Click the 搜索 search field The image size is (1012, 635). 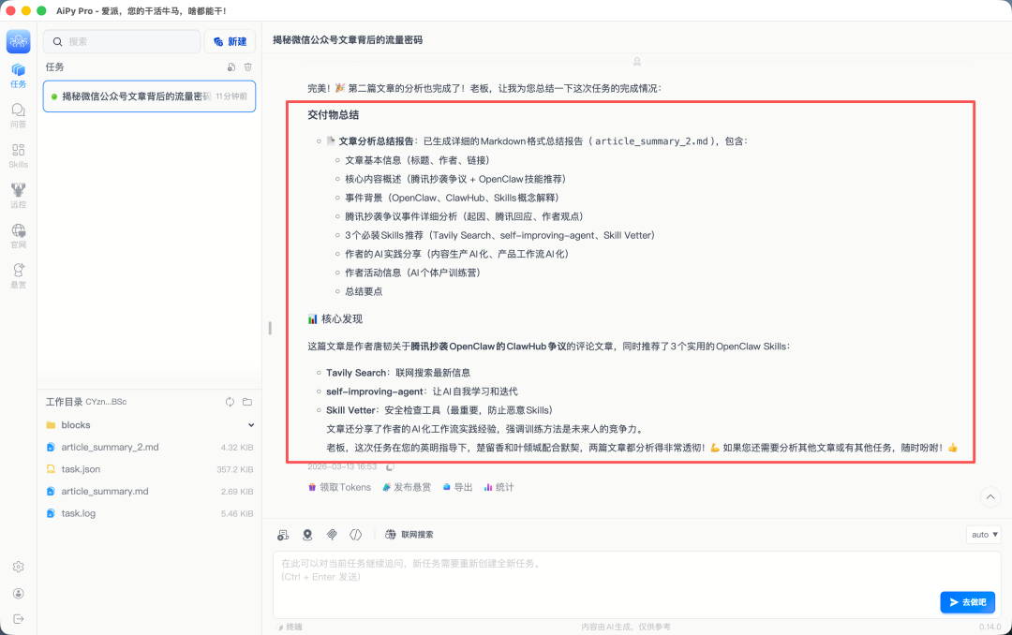tap(122, 41)
